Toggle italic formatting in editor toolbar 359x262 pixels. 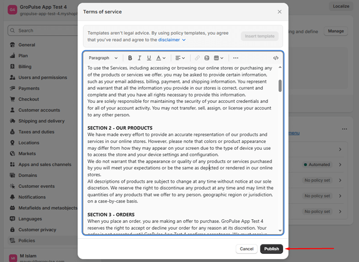click(x=139, y=58)
